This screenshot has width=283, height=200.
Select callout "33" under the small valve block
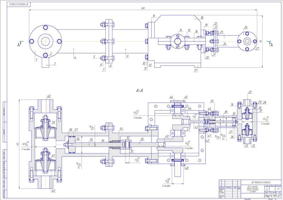tap(247, 146)
